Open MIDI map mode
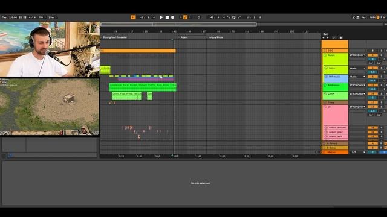 click(x=372, y=17)
